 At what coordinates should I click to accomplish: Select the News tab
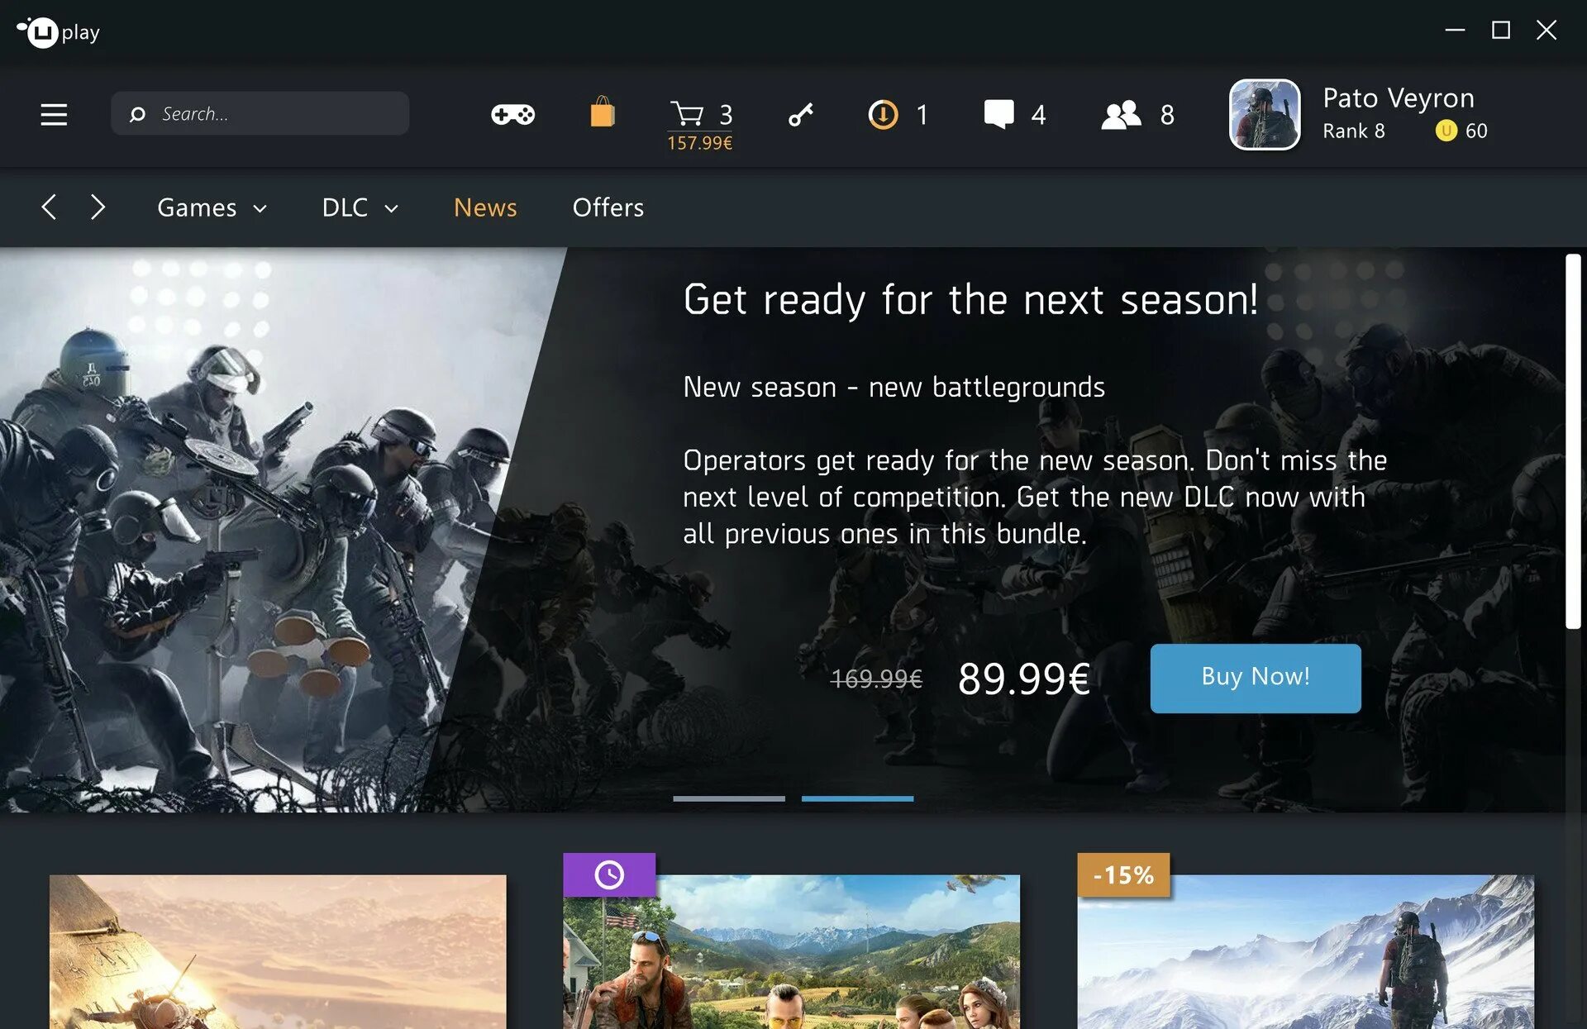pos(484,206)
